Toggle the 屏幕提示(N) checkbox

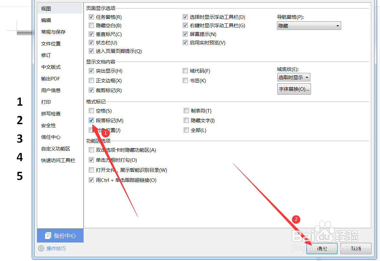coord(185,34)
